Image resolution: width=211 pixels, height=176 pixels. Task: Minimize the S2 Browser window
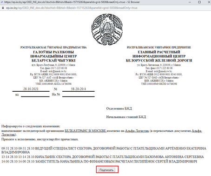pyautogui.click(x=190, y=2)
